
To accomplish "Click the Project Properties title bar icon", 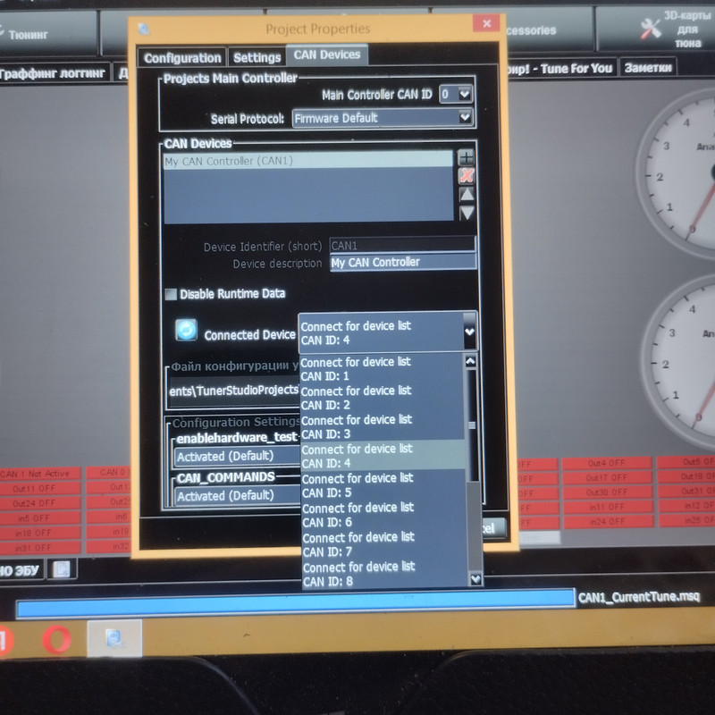I will point(144,29).
